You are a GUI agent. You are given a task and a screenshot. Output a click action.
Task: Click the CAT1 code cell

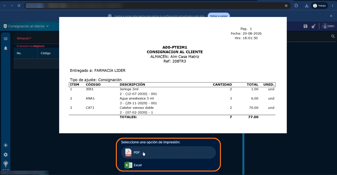tap(90, 108)
